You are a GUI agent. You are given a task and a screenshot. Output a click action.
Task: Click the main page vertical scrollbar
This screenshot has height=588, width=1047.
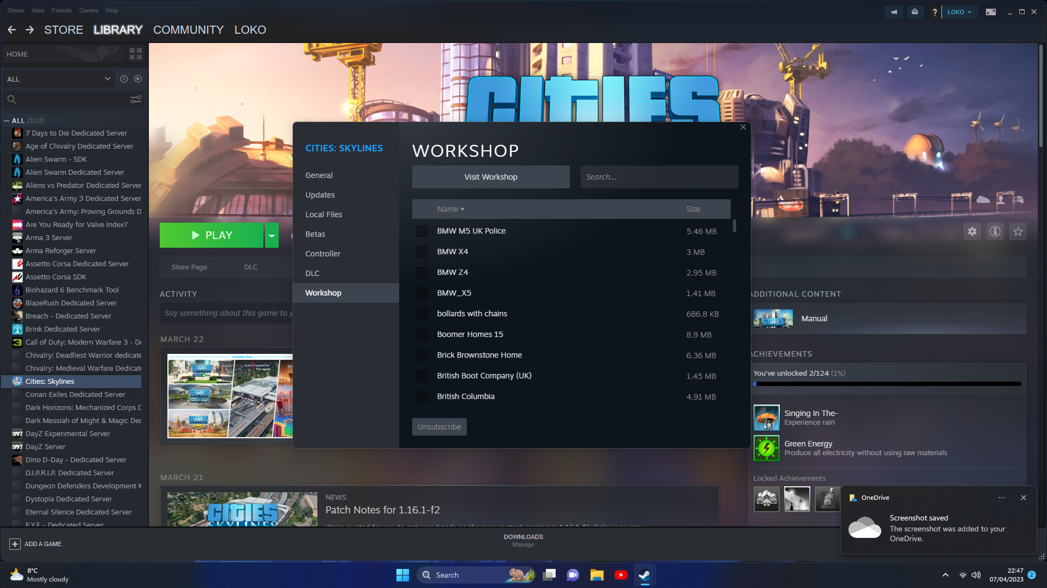tap(1040, 95)
